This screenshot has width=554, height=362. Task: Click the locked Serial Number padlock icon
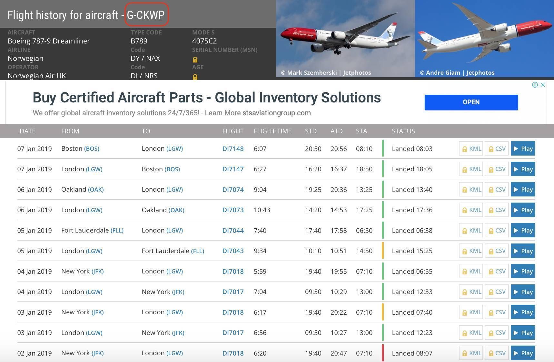click(x=195, y=60)
